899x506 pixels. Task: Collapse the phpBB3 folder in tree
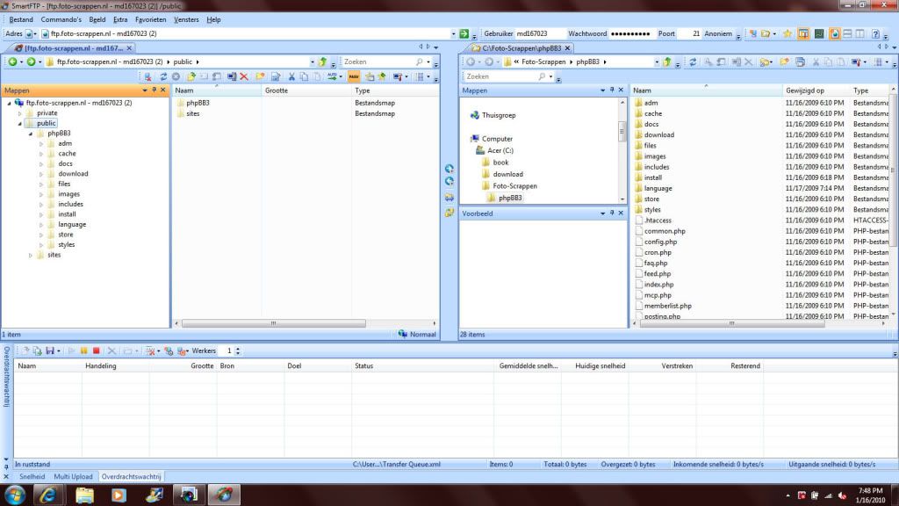[x=31, y=134]
